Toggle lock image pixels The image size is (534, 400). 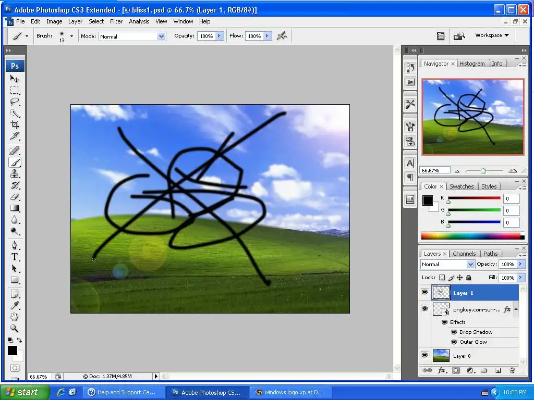[451, 278]
